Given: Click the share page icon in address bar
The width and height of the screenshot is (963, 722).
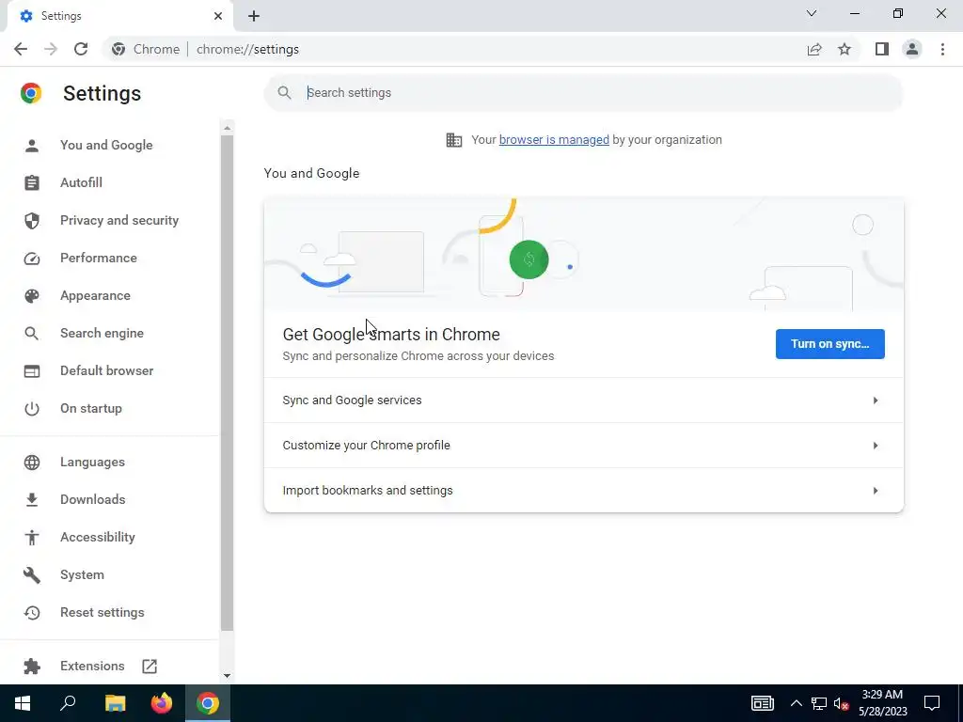Looking at the screenshot, I should tap(814, 49).
